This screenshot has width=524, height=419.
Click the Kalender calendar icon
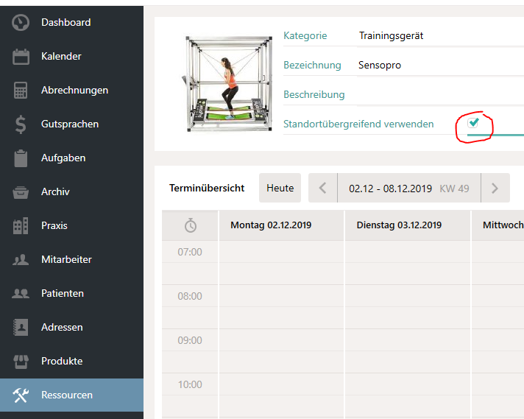(21, 57)
